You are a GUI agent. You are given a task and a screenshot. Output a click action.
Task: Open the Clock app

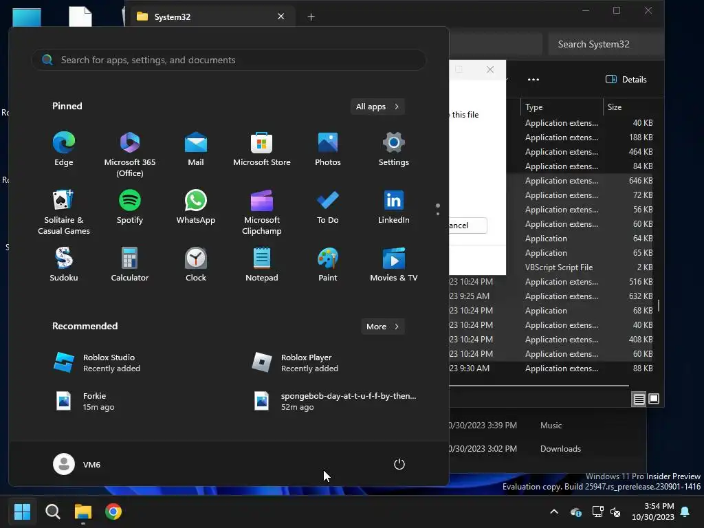tap(196, 265)
